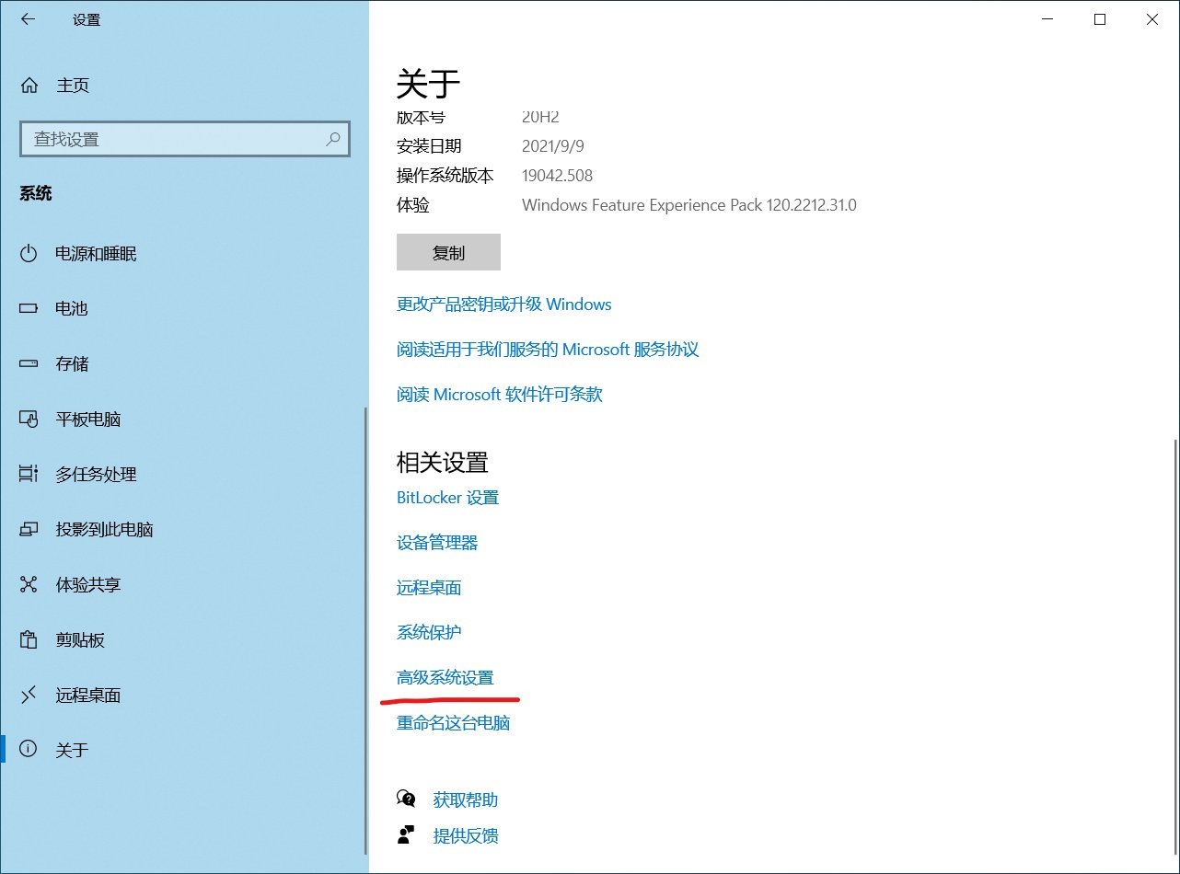
Task: Go to the Settings 主页
Action: point(72,86)
